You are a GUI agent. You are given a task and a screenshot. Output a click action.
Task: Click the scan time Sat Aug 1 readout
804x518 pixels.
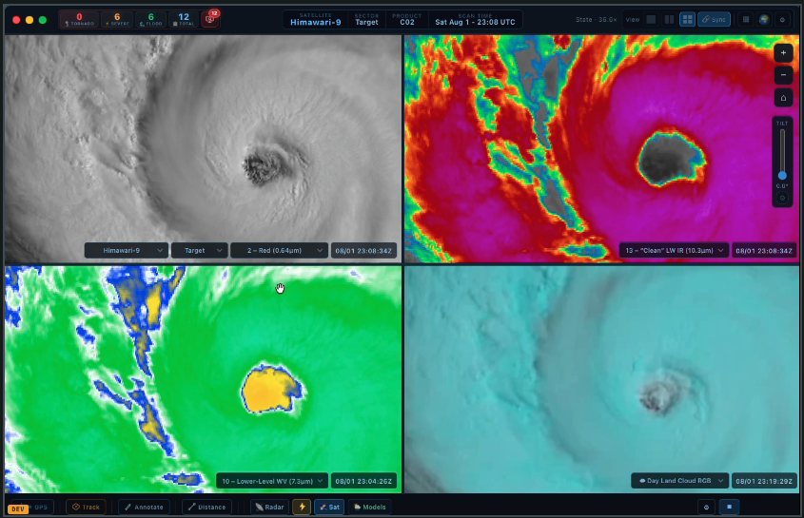point(475,19)
